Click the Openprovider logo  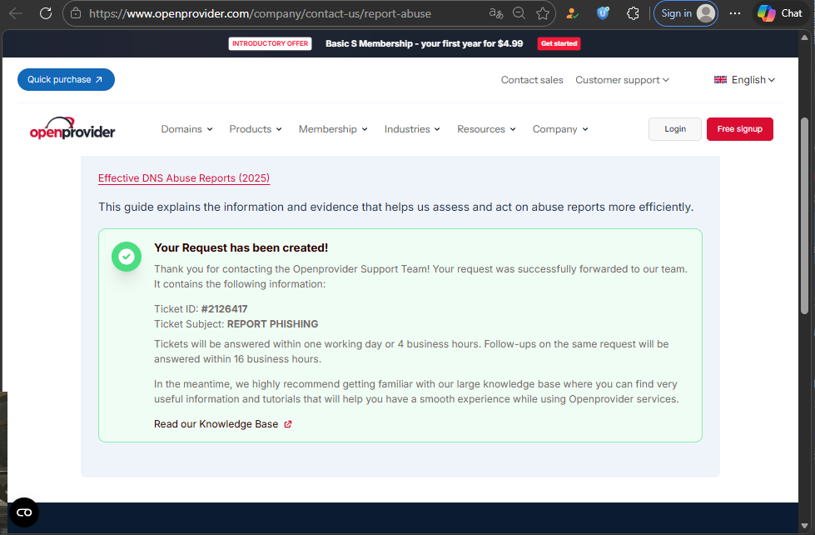pyautogui.click(x=72, y=128)
